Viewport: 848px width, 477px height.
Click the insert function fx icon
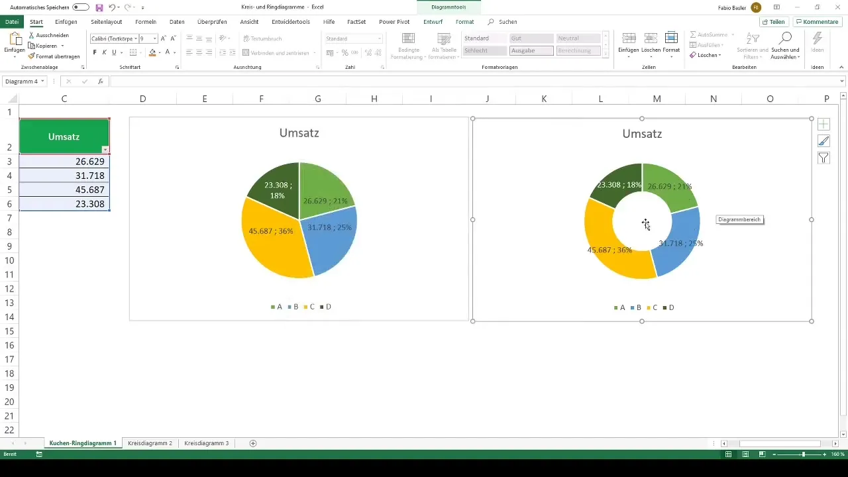tap(101, 81)
